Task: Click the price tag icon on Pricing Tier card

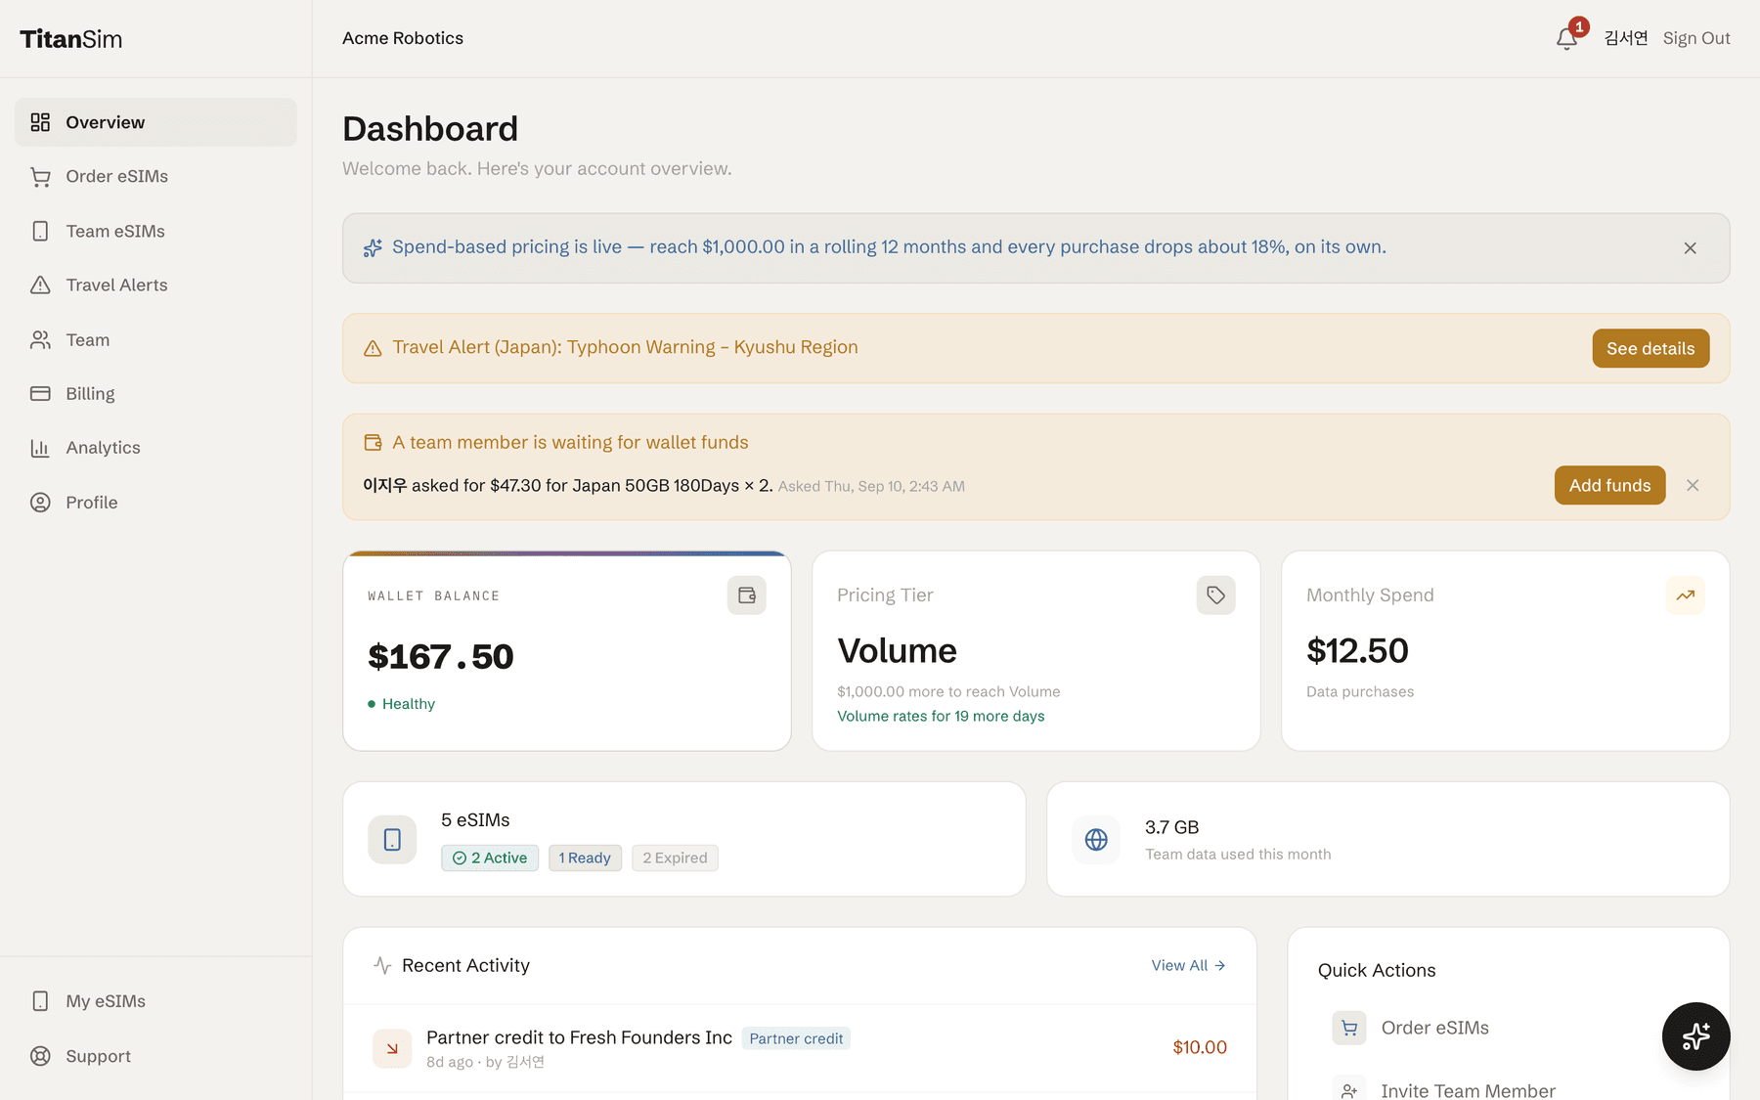Action: coord(1216,595)
